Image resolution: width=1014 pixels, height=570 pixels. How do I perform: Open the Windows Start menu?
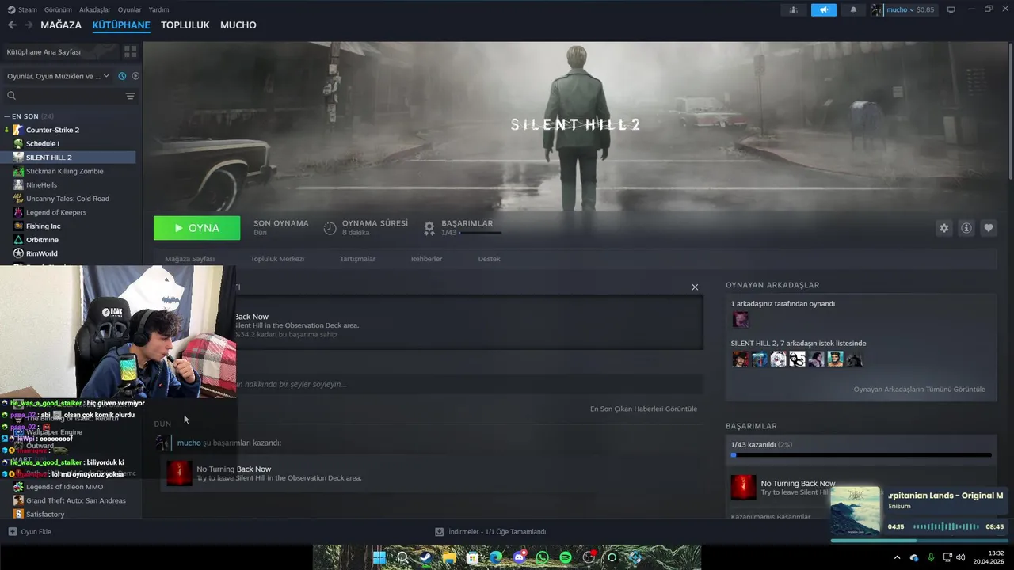[x=379, y=557]
